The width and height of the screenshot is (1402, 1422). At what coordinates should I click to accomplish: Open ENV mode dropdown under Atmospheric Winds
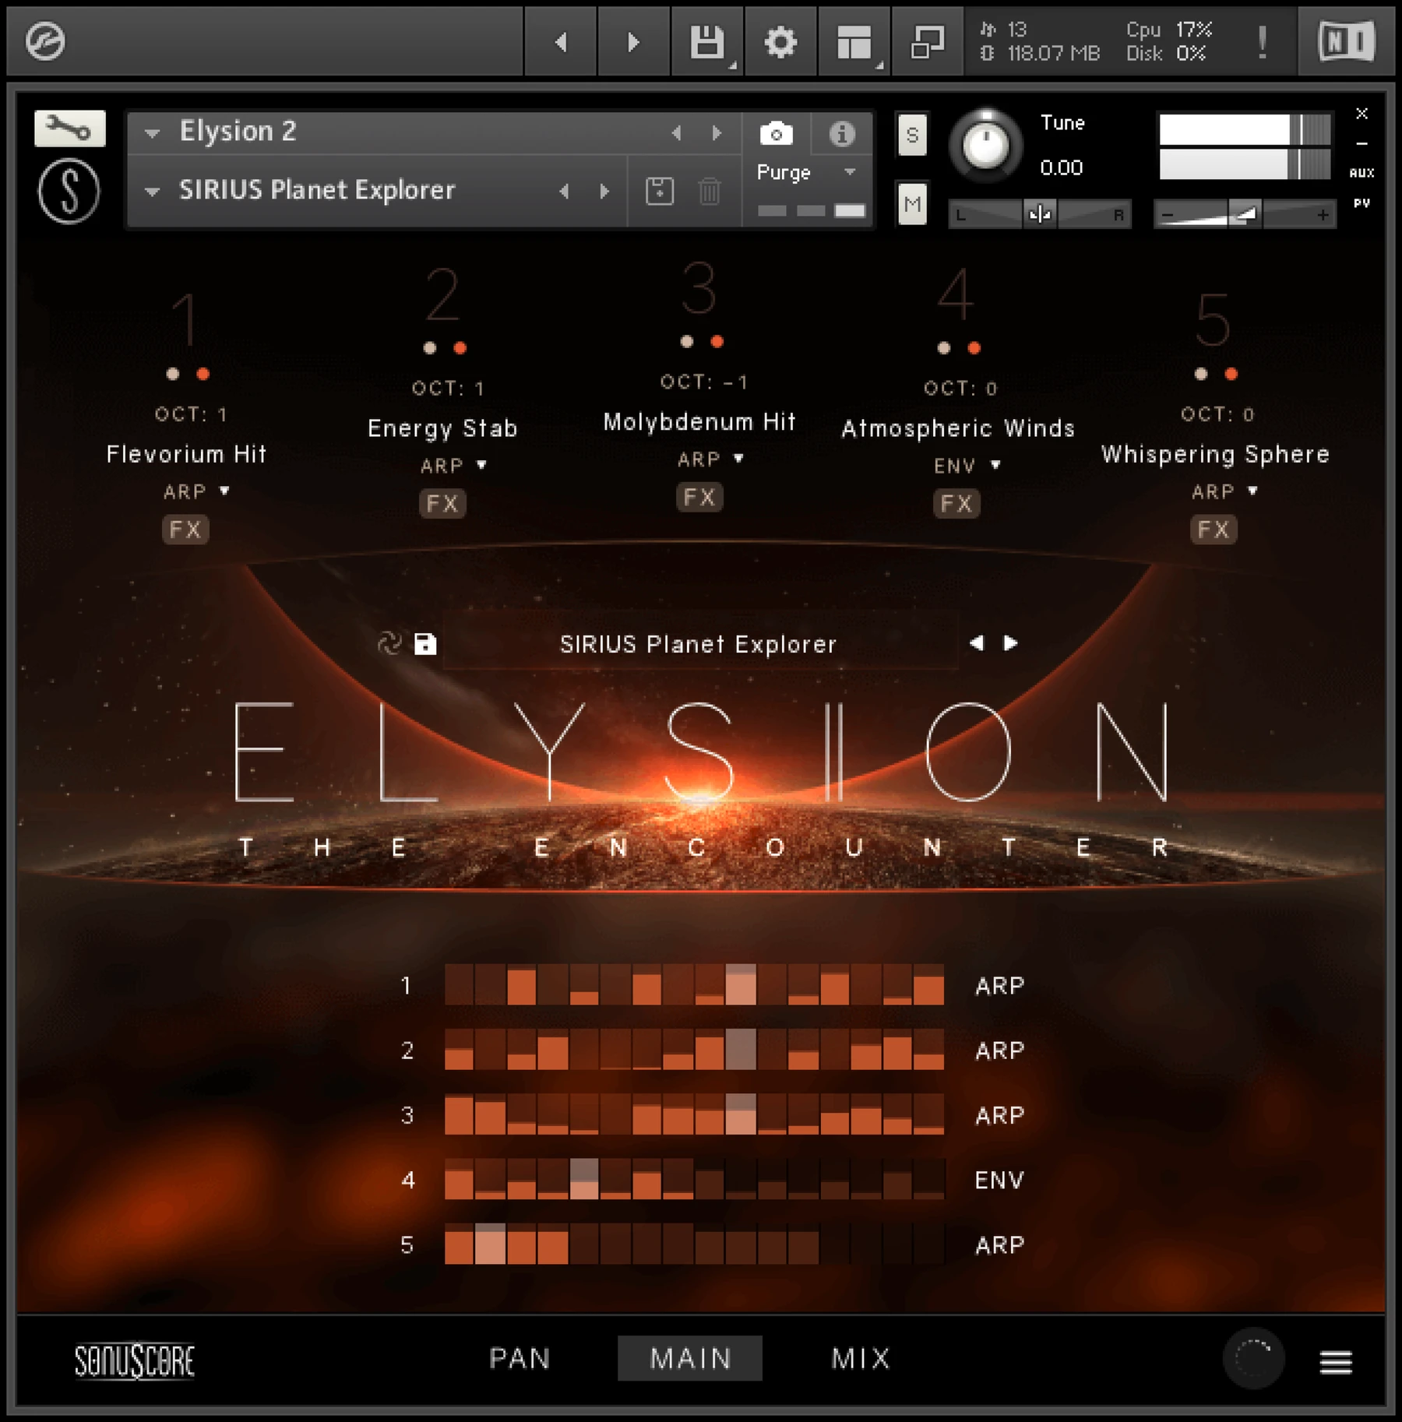[x=967, y=466]
